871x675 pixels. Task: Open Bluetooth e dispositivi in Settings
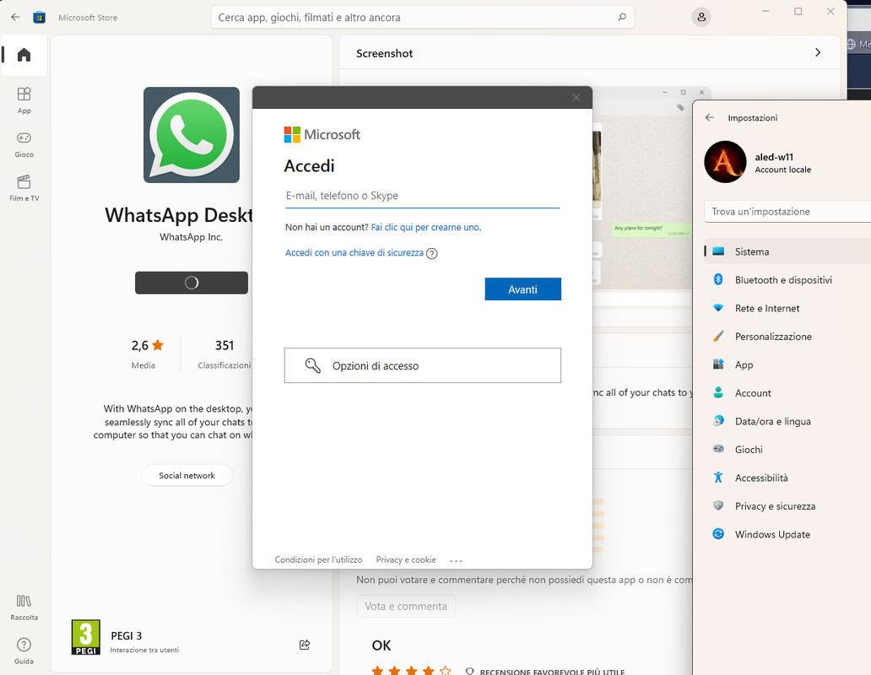[x=787, y=280]
